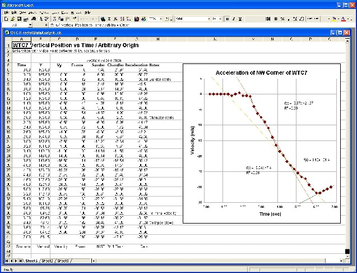Screen dimensions: 357x273
Task: Select column A header
Action: click(x=22, y=39)
